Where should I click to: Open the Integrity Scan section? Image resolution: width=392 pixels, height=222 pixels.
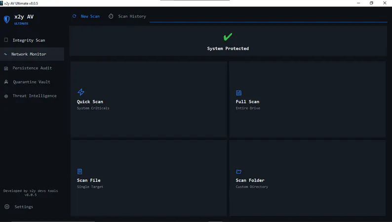tap(32, 40)
